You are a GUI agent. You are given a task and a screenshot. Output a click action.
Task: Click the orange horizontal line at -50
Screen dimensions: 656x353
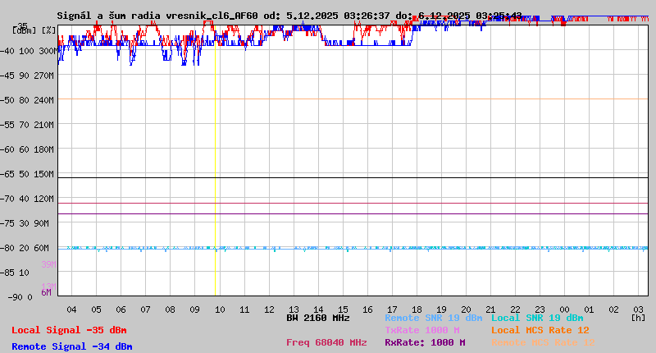click(353, 99)
